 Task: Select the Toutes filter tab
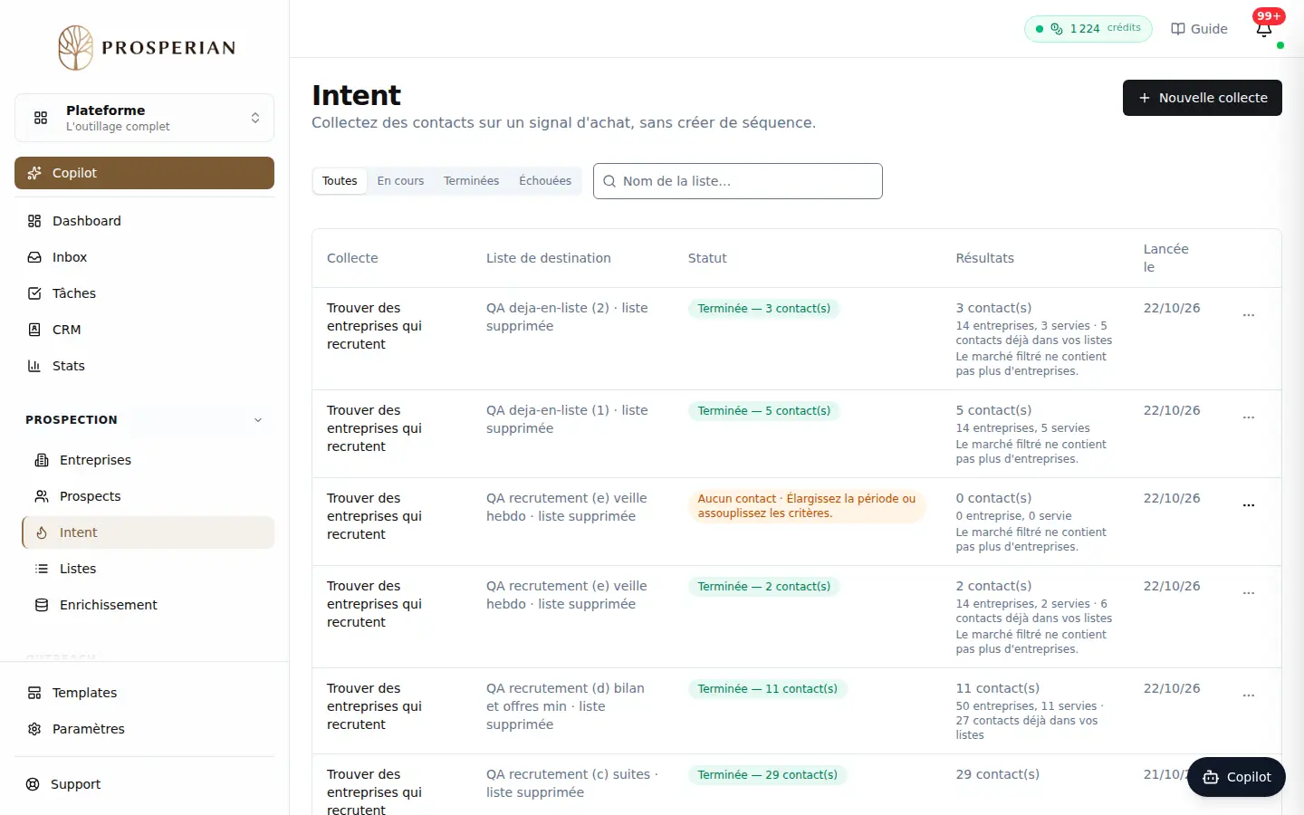[340, 181]
